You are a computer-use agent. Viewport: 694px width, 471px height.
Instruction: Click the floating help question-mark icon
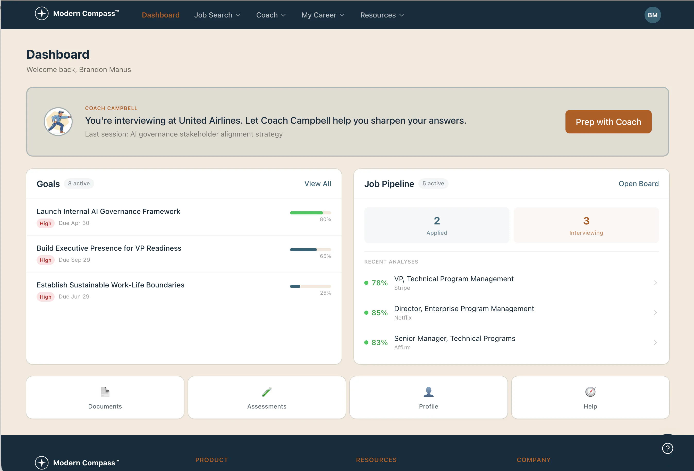click(x=667, y=448)
